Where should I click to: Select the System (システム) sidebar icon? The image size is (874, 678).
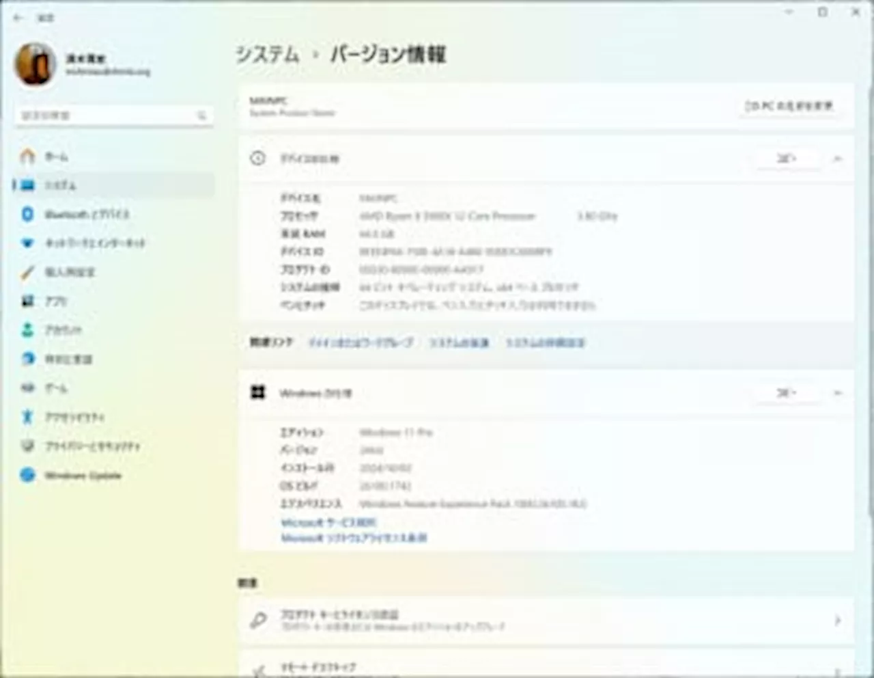pos(27,185)
